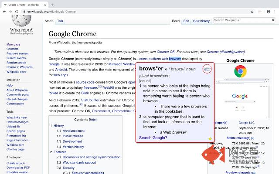This screenshot has height=174, width=279.
Task: Jump to the Public release section
Action: tap(73, 136)
